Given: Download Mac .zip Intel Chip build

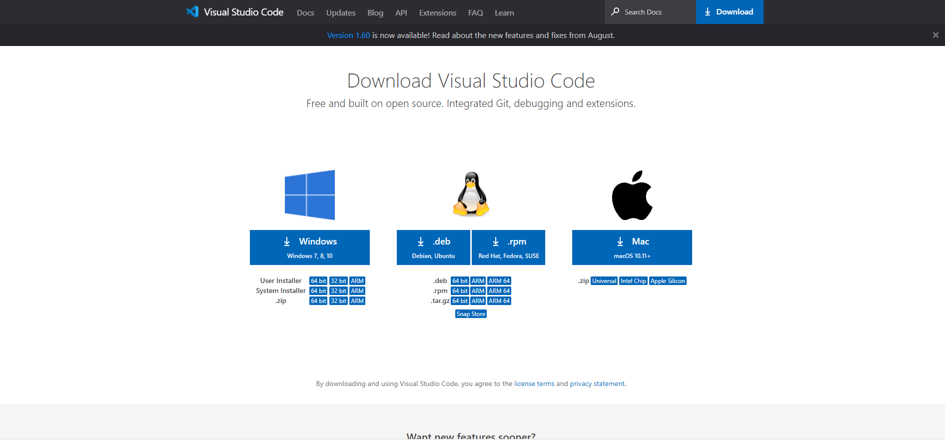Looking at the screenshot, I should (633, 281).
